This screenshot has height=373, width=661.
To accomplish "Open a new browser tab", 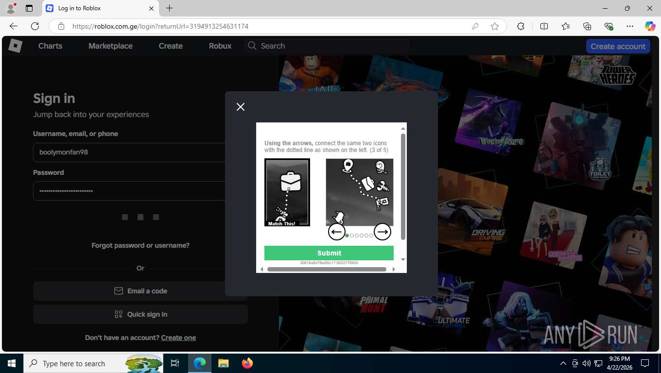I will 169,8.
